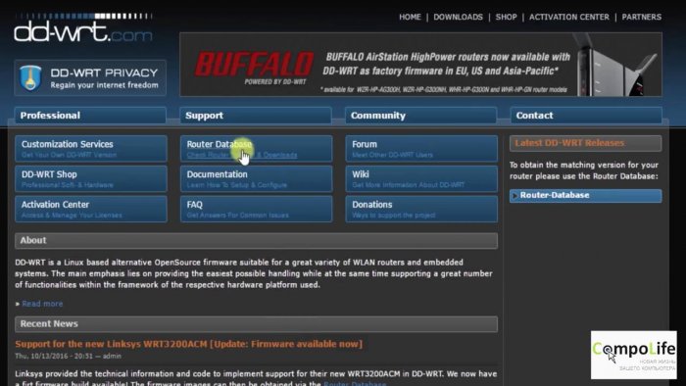The height and width of the screenshot is (386, 686).
Task: Click the Router-Database arrow icon
Action: click(x=514, y=195)
